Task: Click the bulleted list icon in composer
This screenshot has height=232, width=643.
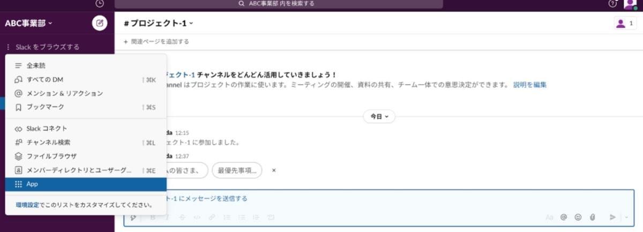Action: pos(242,218)
